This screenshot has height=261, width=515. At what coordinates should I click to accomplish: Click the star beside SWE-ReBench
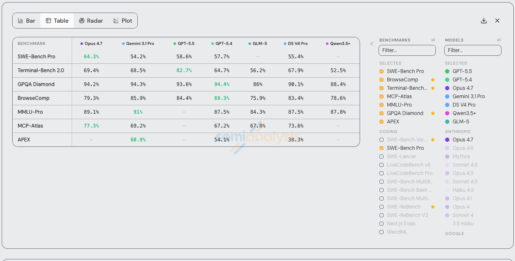pyautogui.click(x=432, y=207)
